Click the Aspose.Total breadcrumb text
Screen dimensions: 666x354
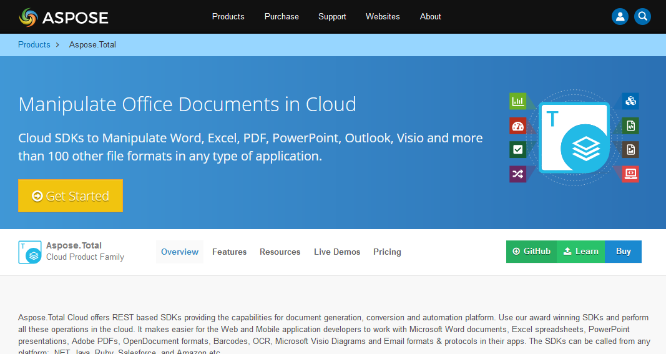point(92,44)
